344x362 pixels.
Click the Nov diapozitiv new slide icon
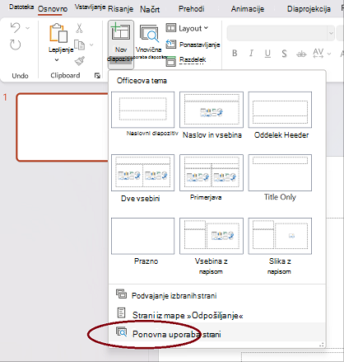(121, 32)
